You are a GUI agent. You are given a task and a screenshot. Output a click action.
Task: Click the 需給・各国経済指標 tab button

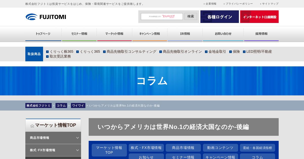(x=257, y=148)
